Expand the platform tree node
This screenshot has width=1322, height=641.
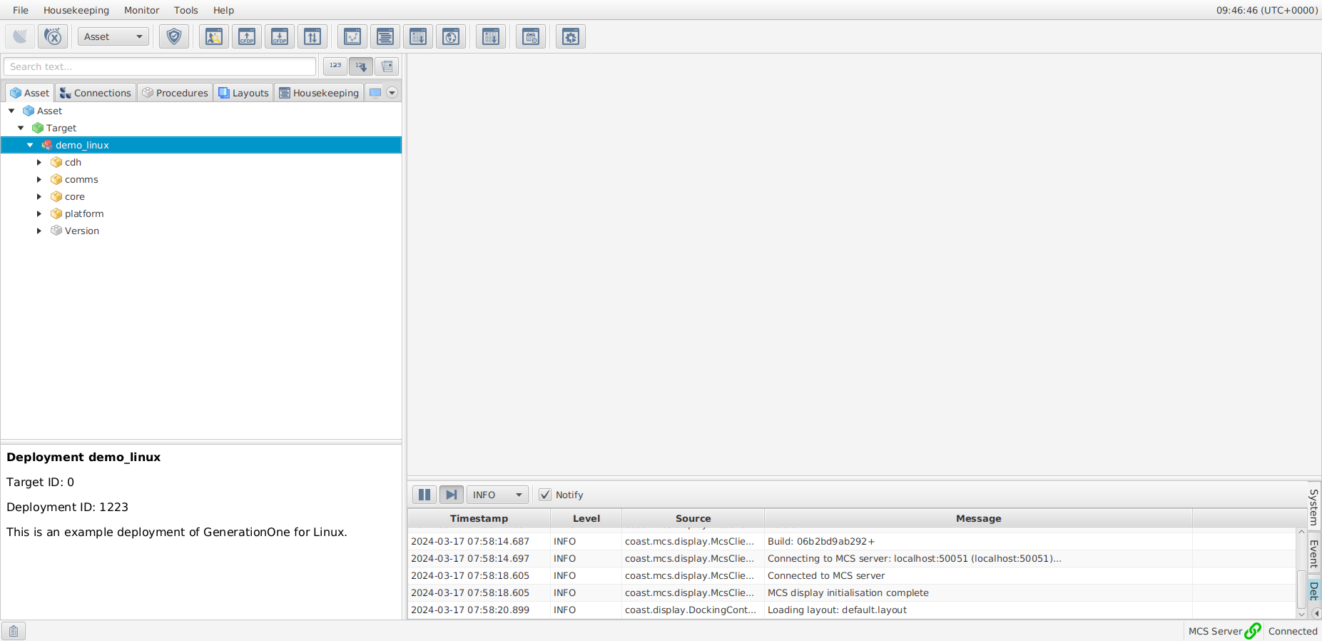point(39,213)
